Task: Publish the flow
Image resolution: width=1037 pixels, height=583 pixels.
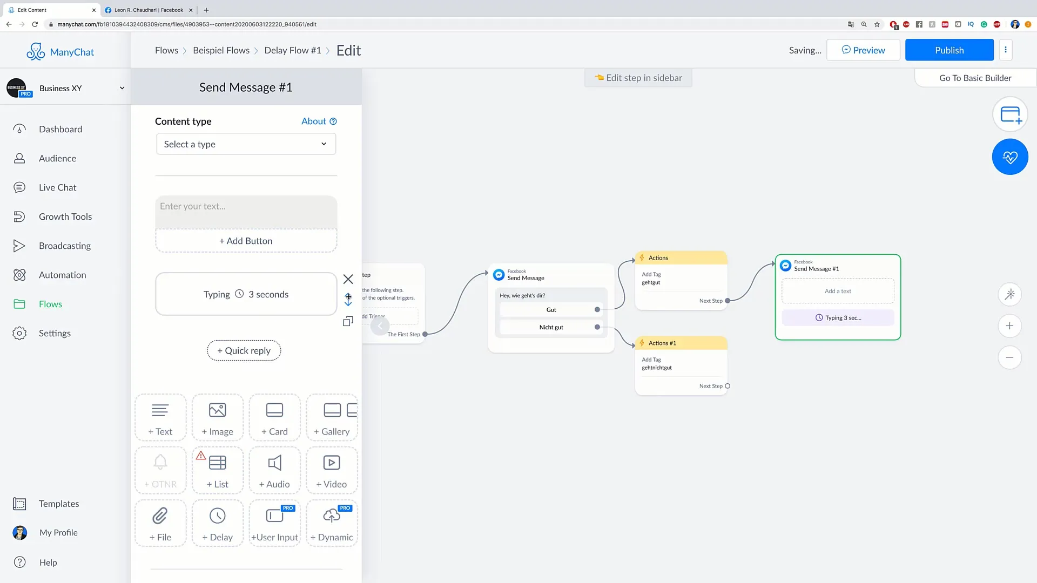Action: click(x=950, y=50)
